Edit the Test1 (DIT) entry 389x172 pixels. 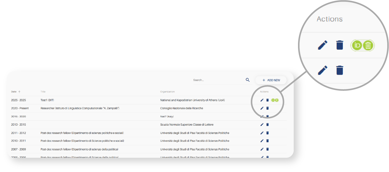tap(262, 100)
